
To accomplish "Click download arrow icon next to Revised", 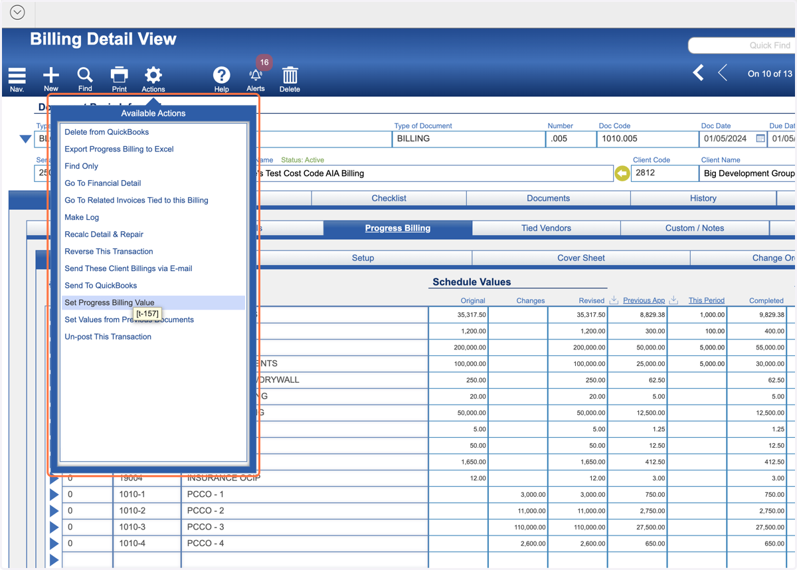I will pos(614,300).
